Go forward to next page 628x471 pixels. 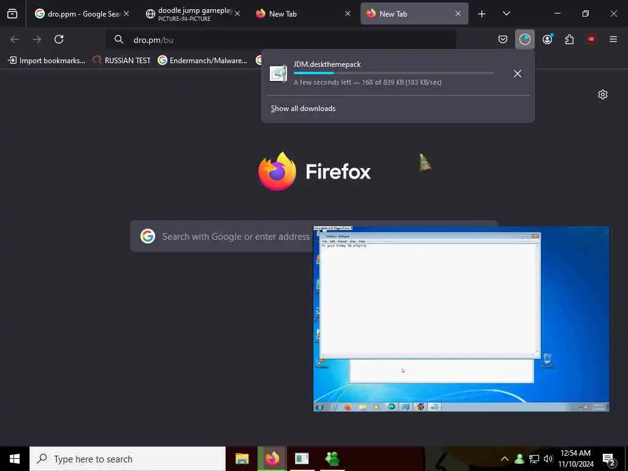[x=37, y=39]
